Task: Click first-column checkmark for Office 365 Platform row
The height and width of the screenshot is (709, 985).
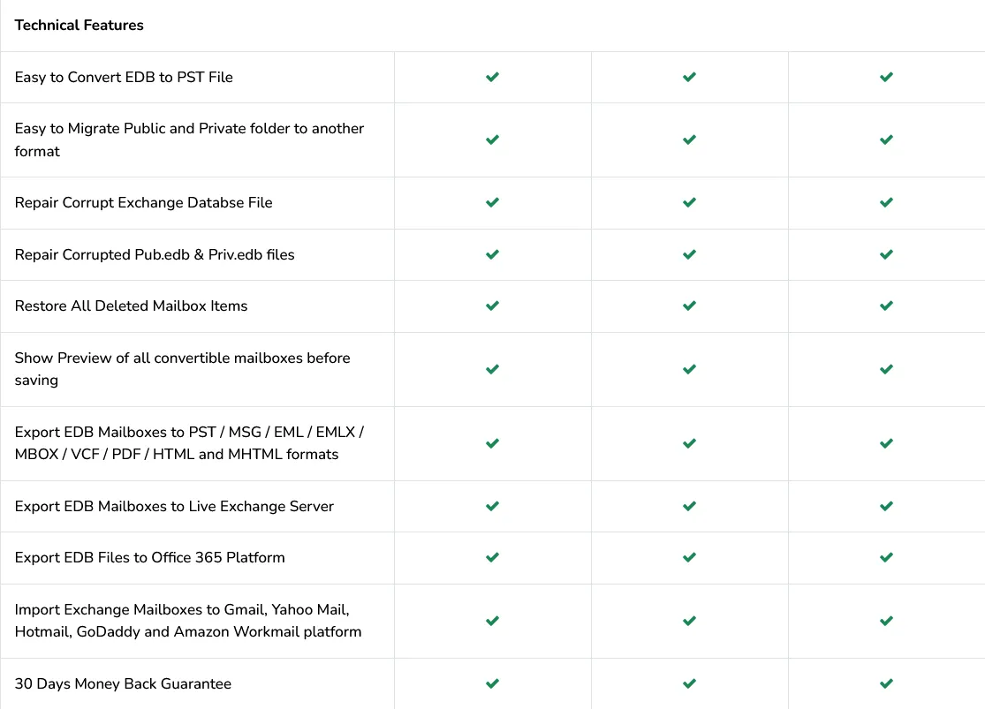Action: pos(493,558)
